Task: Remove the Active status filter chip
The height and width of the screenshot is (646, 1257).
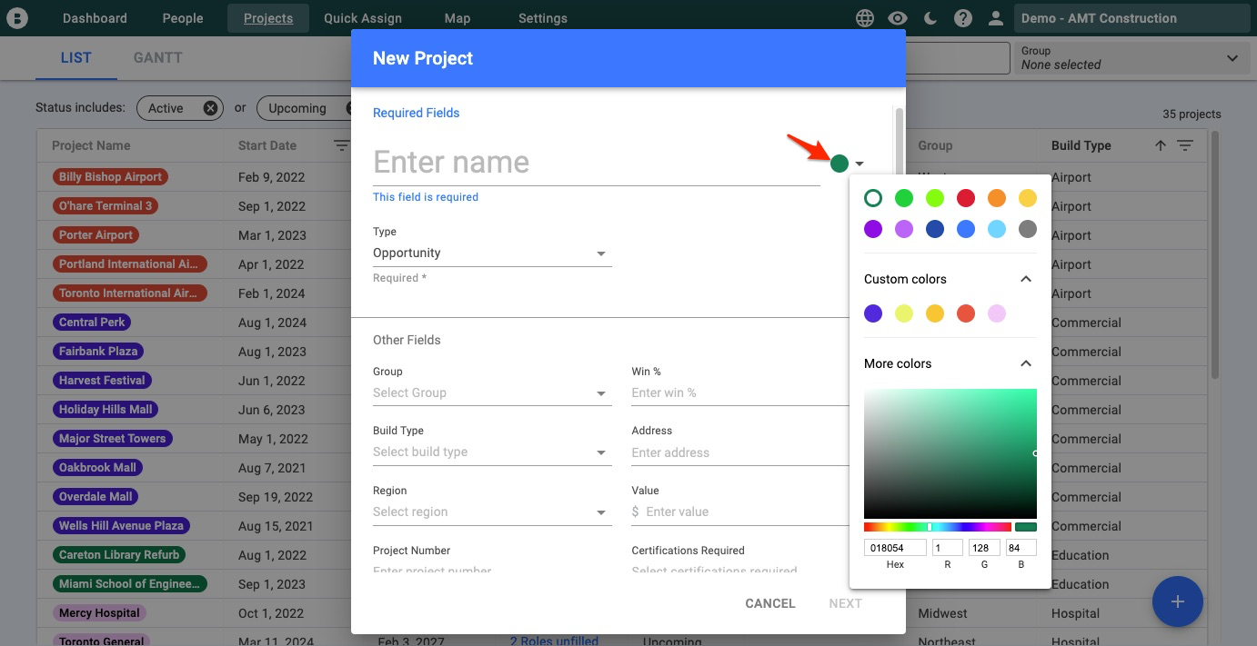Action: (210, 108)
